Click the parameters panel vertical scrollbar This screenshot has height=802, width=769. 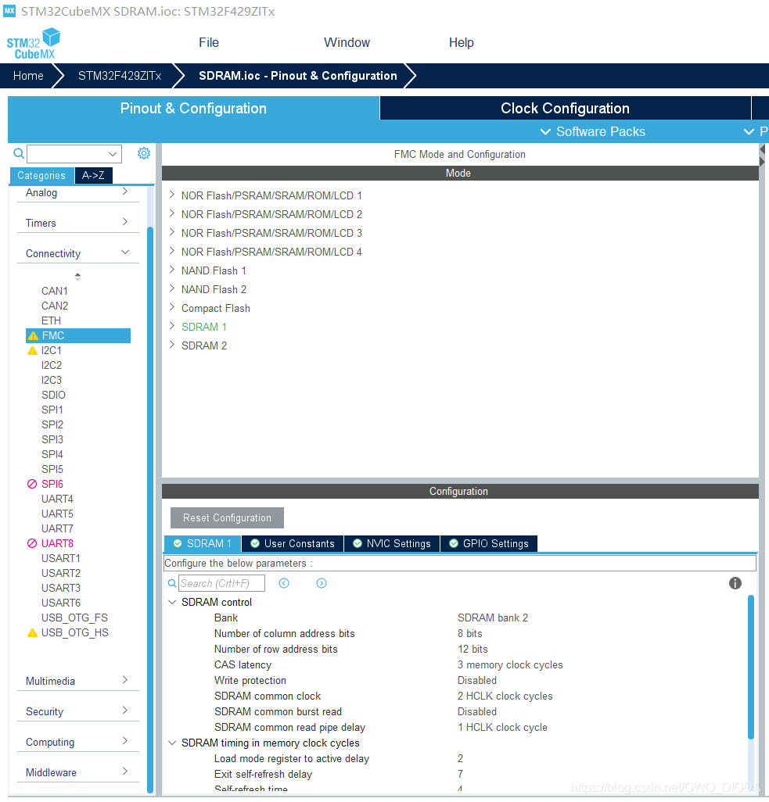pos(750,667)
